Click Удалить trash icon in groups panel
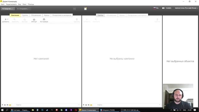Image resolution: width=199 pixels, height=112 pixels. point(157,20)
